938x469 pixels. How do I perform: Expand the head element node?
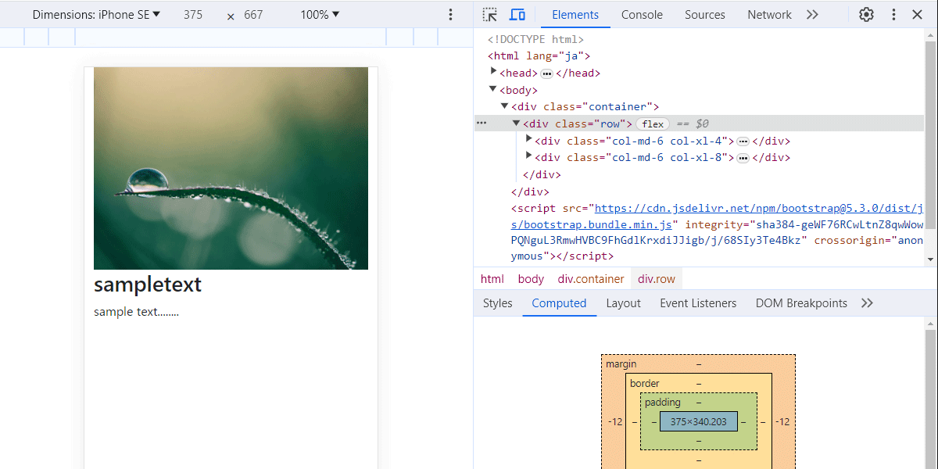point(493,72)
